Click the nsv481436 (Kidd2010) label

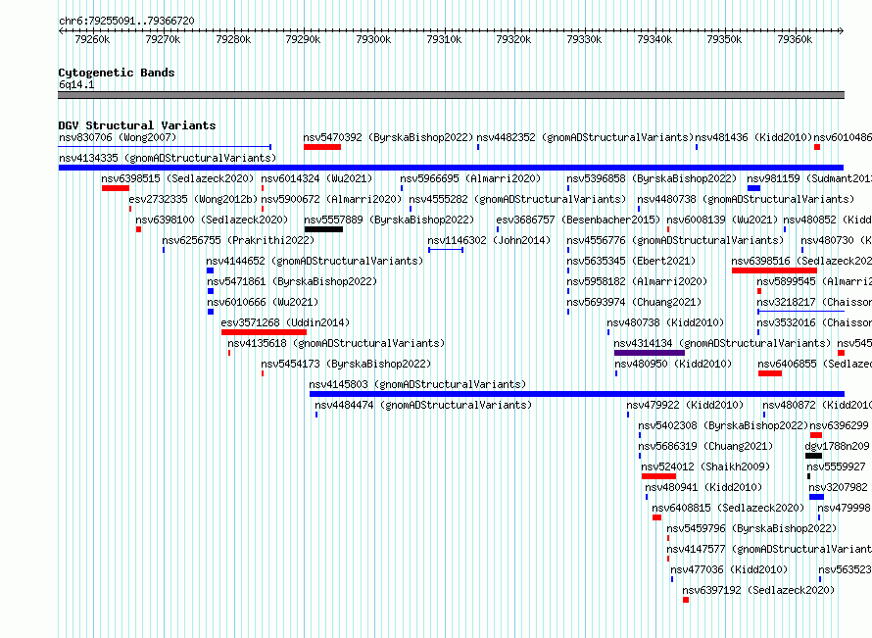click(x=753, y=137)
